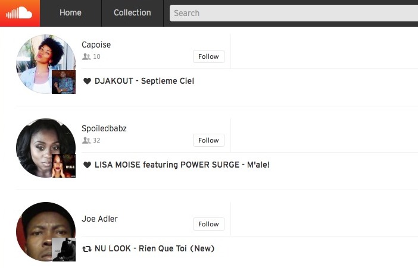Click the SoundCloud logo icon

click(x=20, y=13)
